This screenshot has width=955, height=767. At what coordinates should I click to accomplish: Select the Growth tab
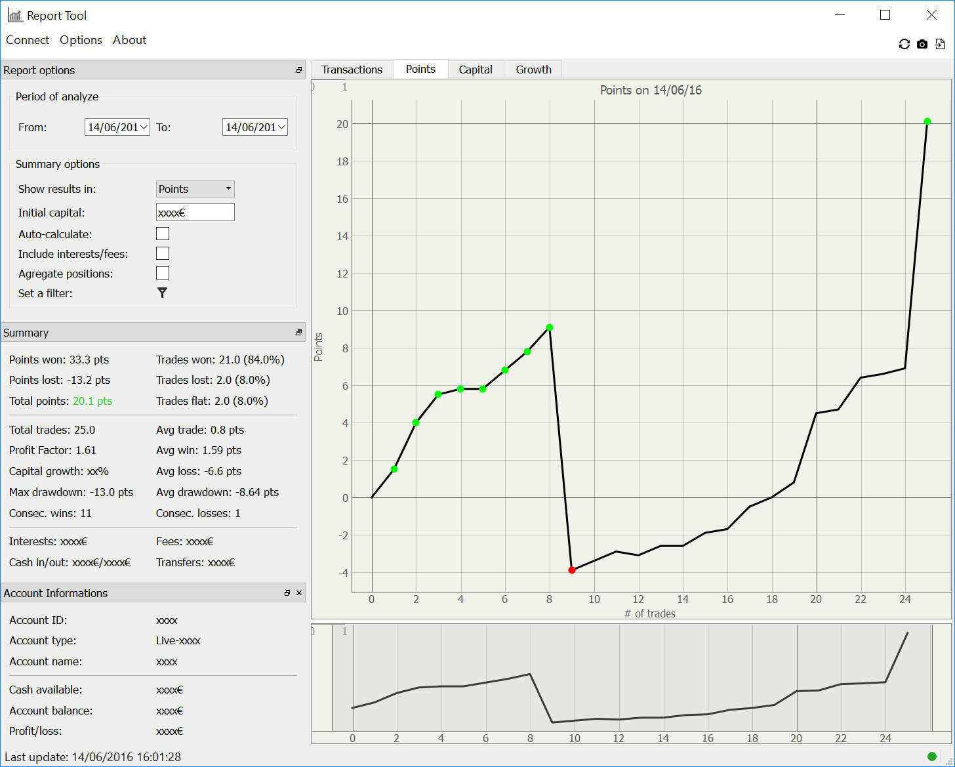pyautogui.click(x=533, y=70)
